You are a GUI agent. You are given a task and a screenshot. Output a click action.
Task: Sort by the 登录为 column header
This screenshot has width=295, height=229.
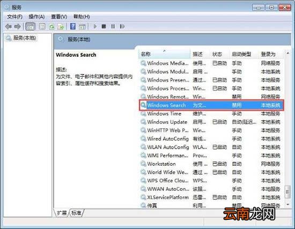click(271, 54)
